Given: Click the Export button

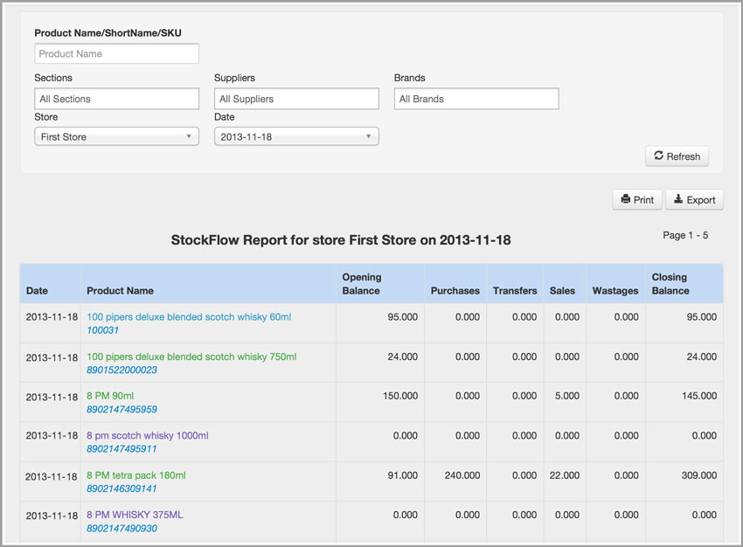Looking at the screenshot, I should [694, 200].
